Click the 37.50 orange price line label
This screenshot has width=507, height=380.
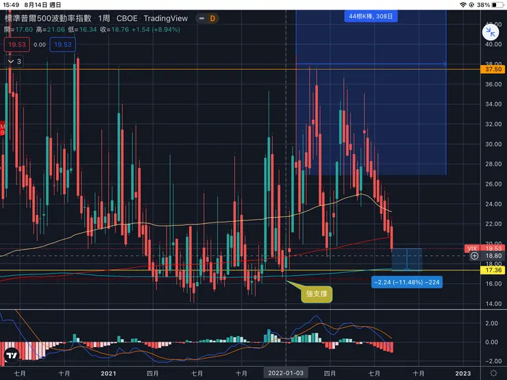pyautogui.click(x=493, y=69)
